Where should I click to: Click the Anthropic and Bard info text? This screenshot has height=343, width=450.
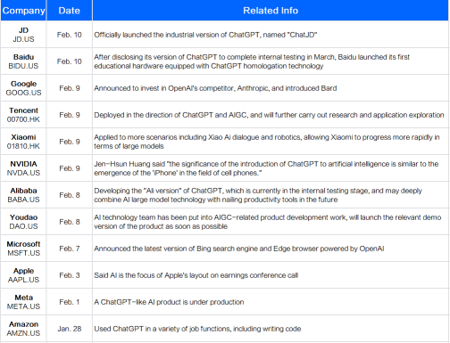tap(215, 88)
